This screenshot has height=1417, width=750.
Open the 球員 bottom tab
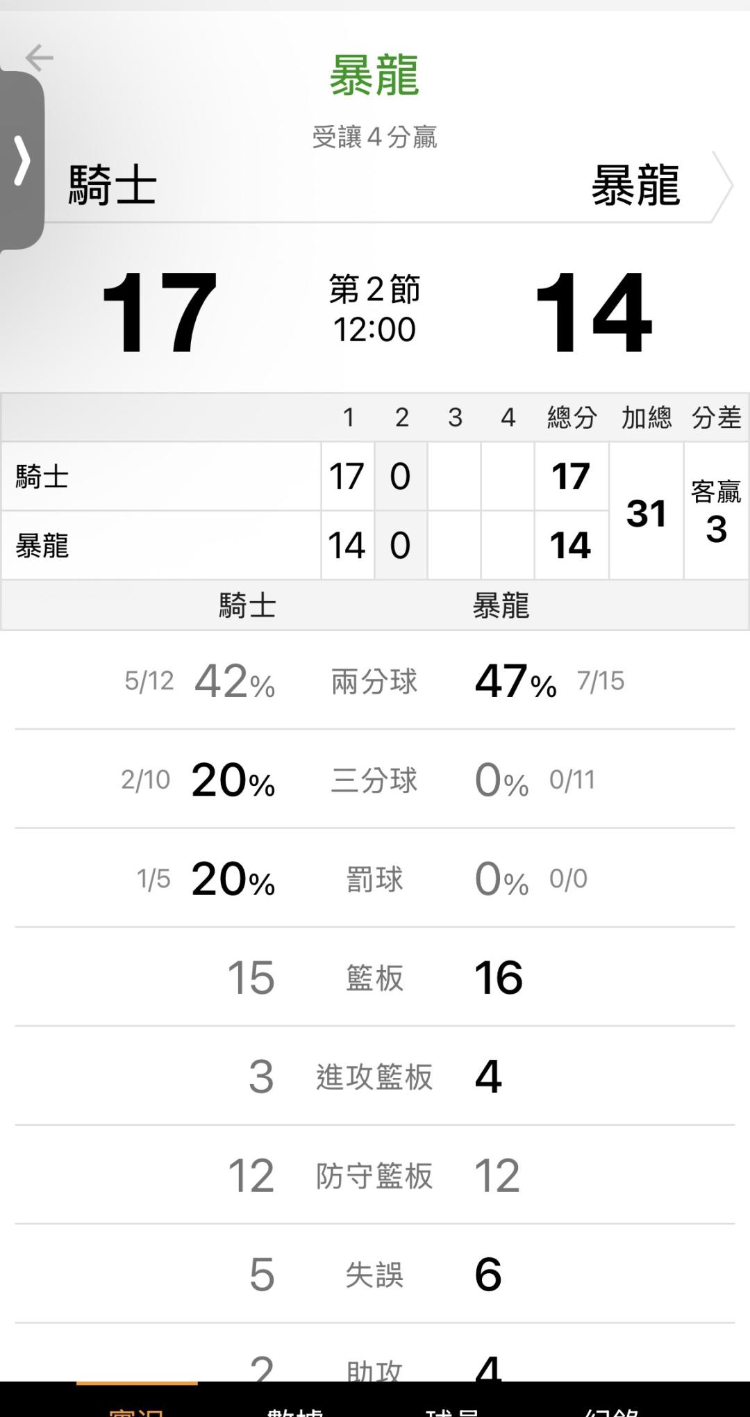point(453,1408)
